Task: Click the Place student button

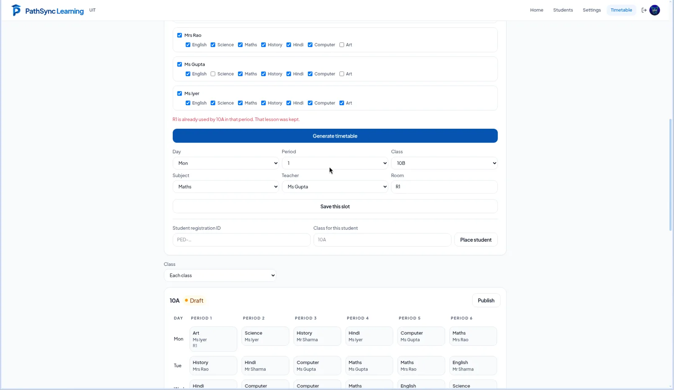Action: click(x=476, y=240)
